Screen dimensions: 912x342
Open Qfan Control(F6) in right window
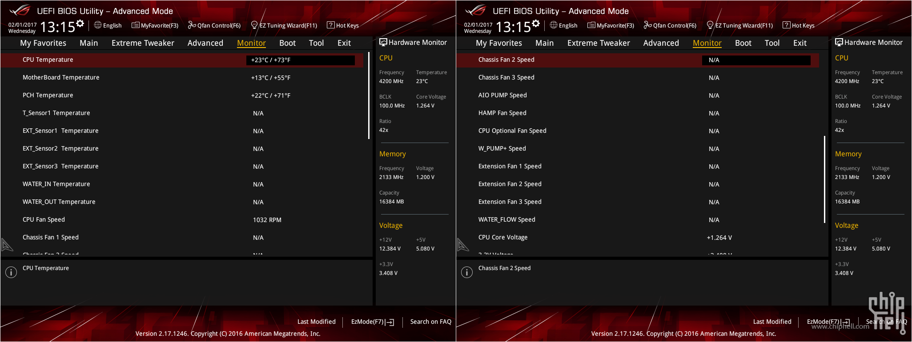tap(670, 25)
